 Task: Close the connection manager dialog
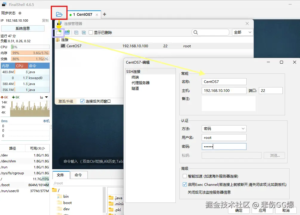[247, 23]
